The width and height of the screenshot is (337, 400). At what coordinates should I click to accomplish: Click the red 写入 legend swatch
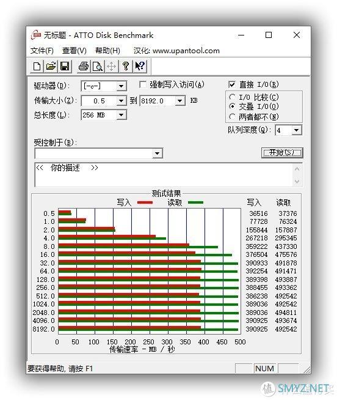pyautogui.click(x=145, y=202)
